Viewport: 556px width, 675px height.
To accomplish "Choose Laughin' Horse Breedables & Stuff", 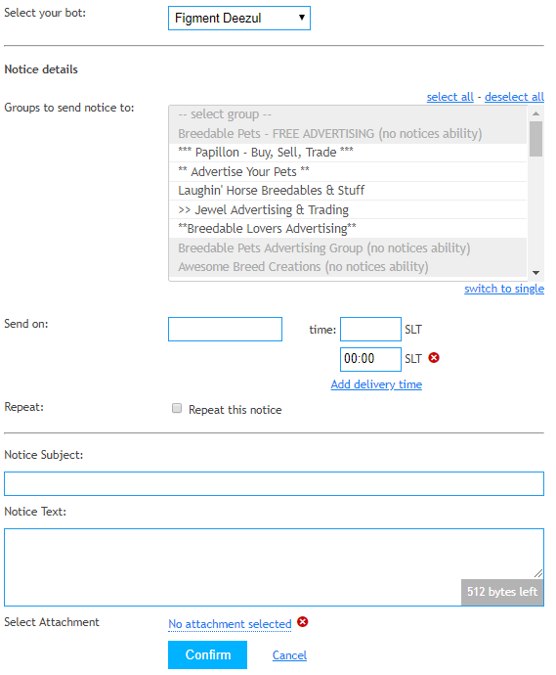I will coord(348,191).
